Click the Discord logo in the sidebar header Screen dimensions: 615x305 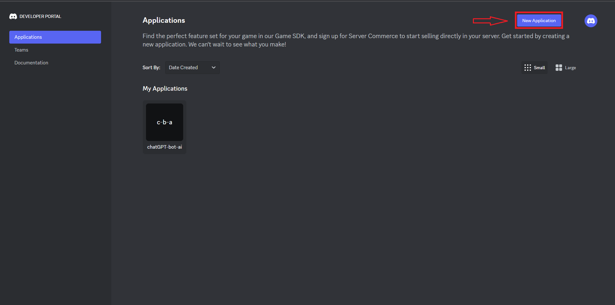pyautogui.click(x=13, y=16)
